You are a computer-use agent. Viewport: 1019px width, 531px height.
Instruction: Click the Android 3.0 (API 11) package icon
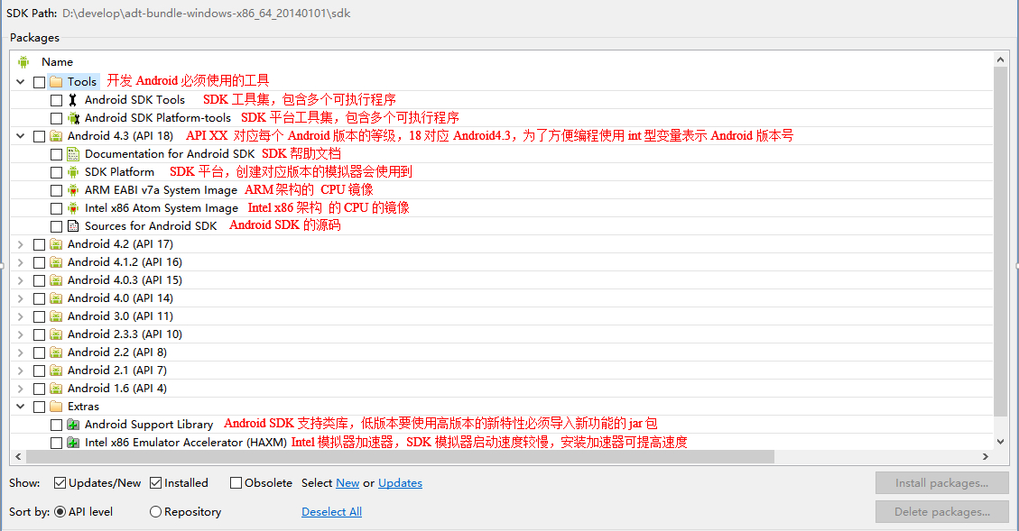click(56, 316)
